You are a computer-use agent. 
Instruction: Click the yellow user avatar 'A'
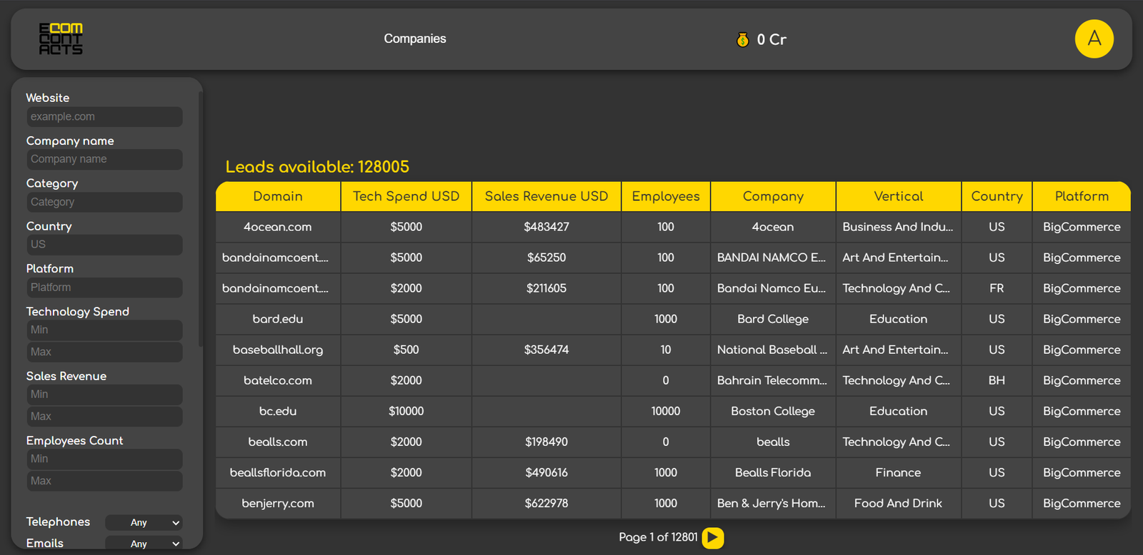point(1094,39)
